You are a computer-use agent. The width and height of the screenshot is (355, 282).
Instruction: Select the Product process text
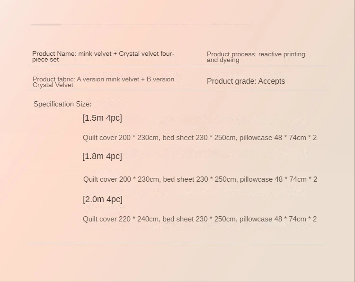tap(256, 57)
